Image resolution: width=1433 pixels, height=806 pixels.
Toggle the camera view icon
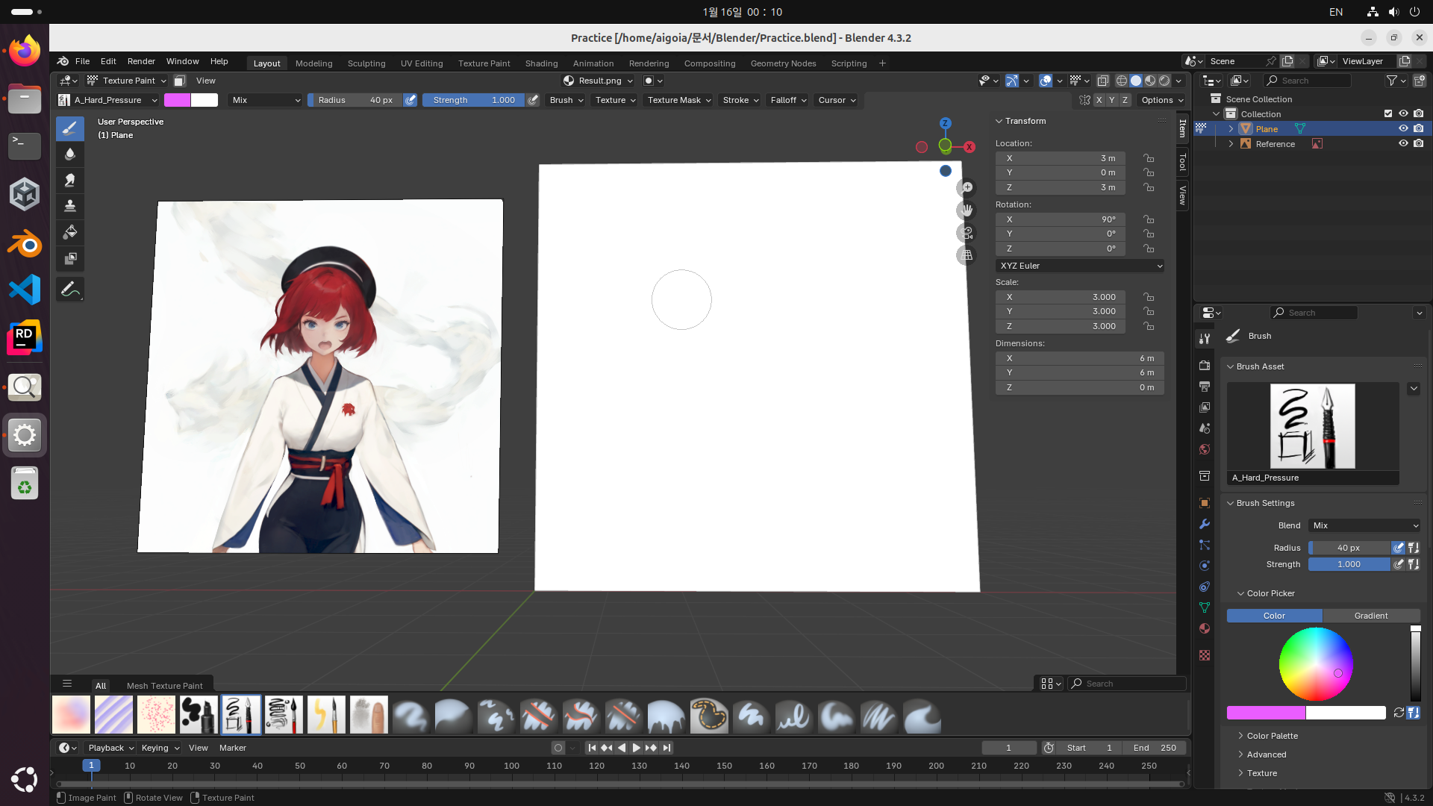(x=967, y=233)
